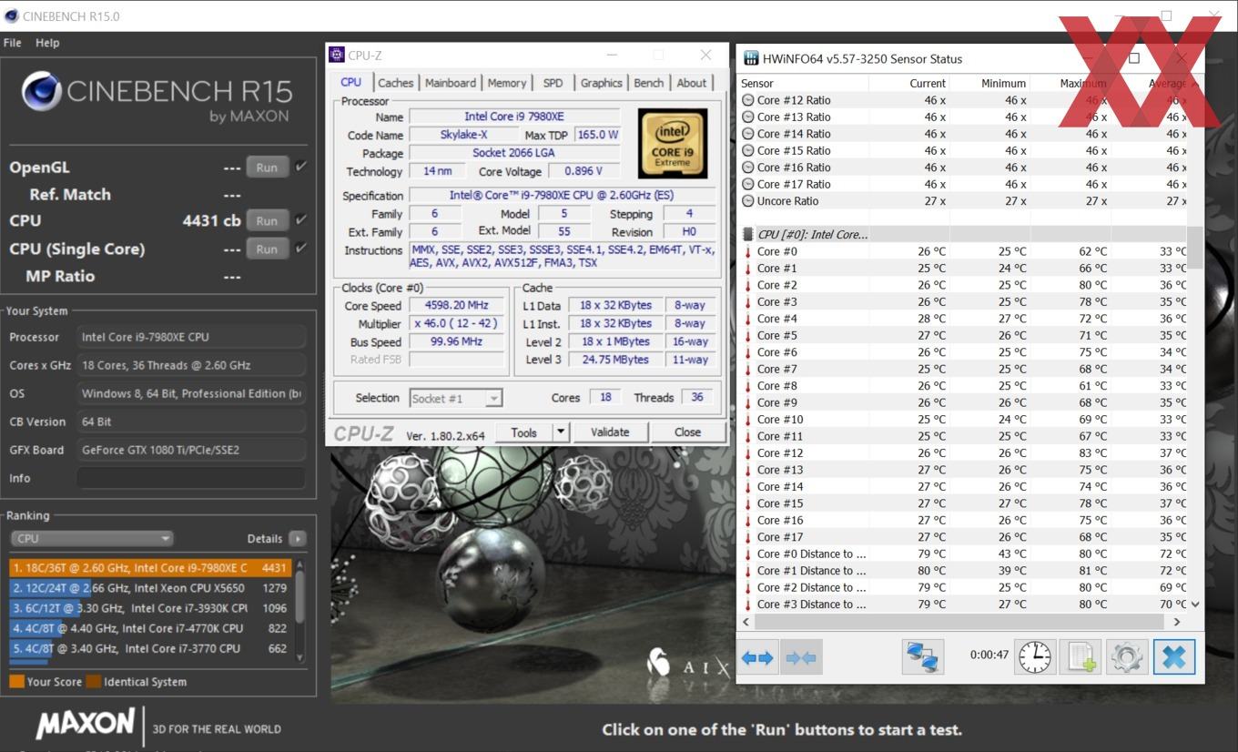Select the Xeon CPU X5650 ranking entry

151,588
